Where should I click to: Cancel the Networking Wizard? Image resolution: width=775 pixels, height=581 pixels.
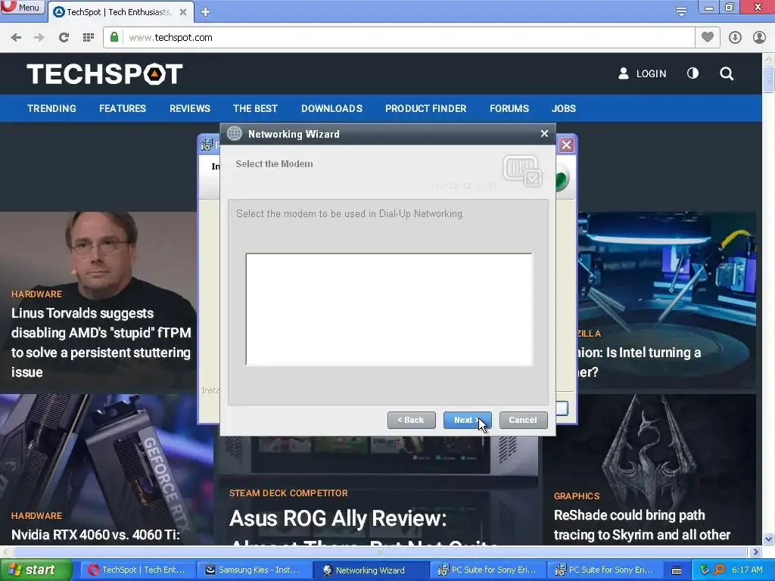coord(523,420)
